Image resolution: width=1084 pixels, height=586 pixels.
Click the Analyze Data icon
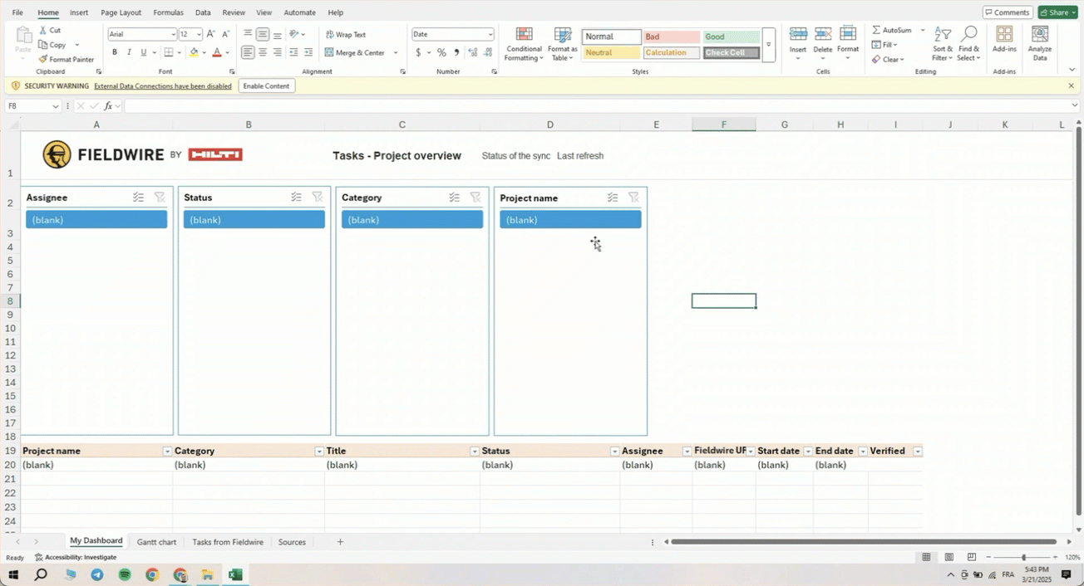1039,35
